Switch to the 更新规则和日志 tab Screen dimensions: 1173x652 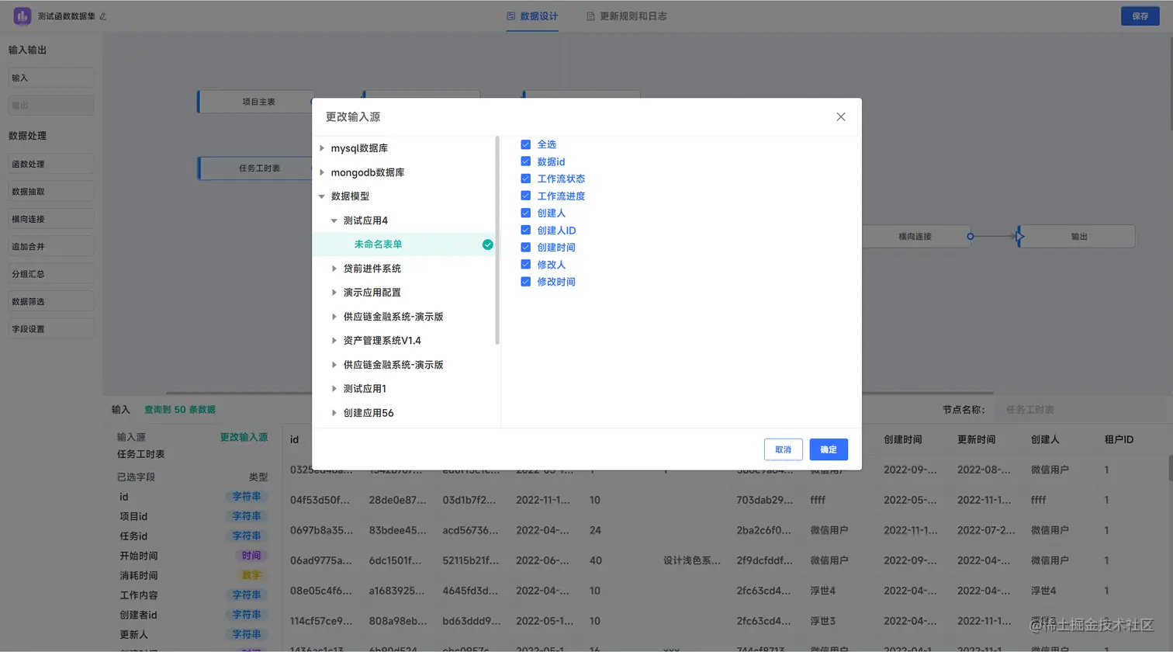(626, 16)
